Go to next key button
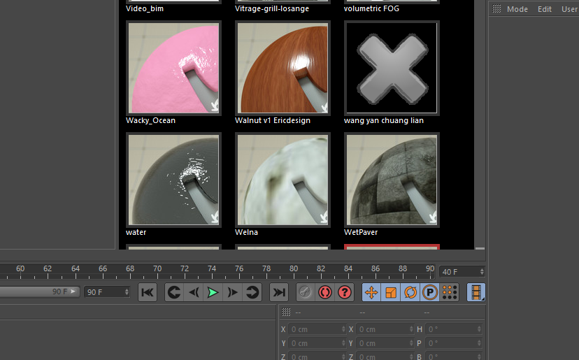 (252, 292)
